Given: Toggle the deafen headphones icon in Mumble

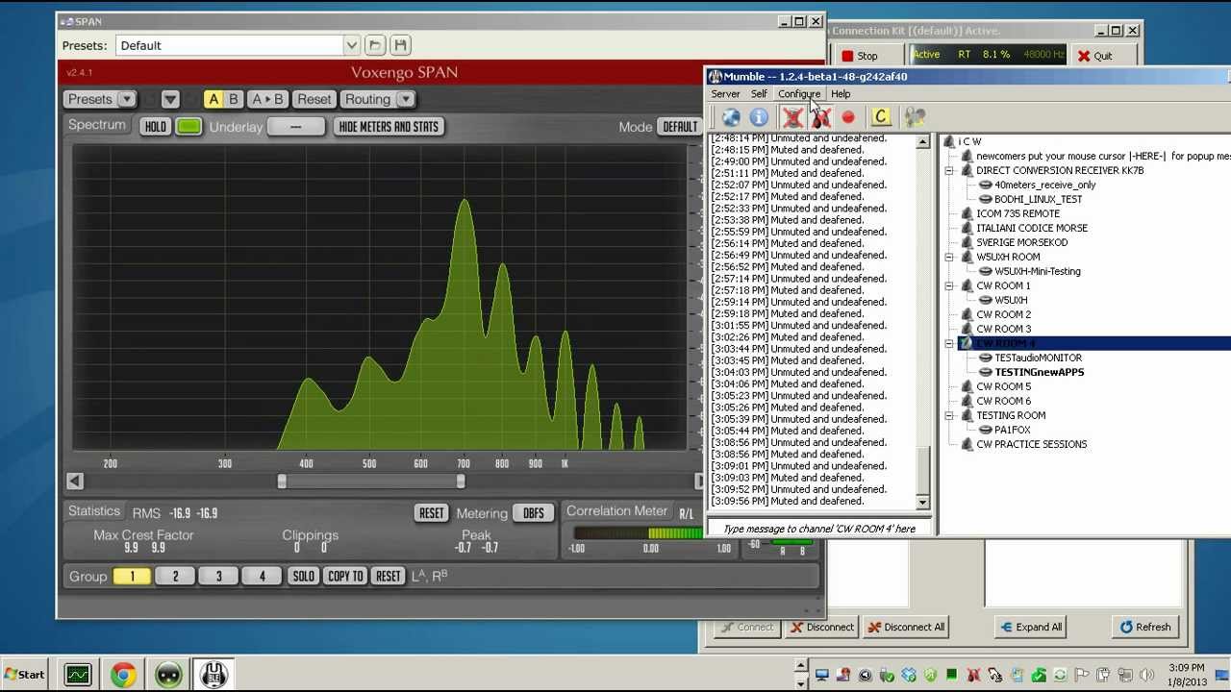Looking at the screenshot, I should point(820,117).
